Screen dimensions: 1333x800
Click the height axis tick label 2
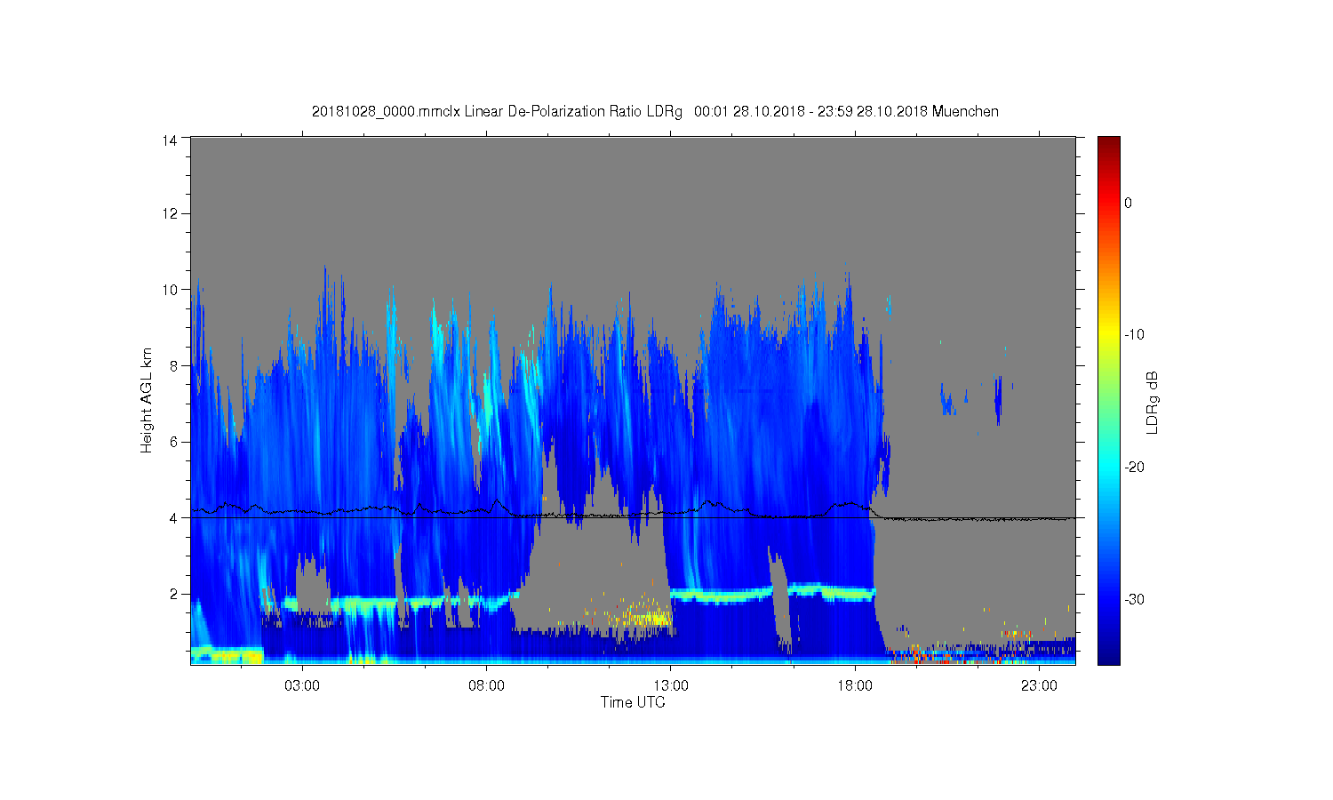pyautogui.click(x=174, y=594)
